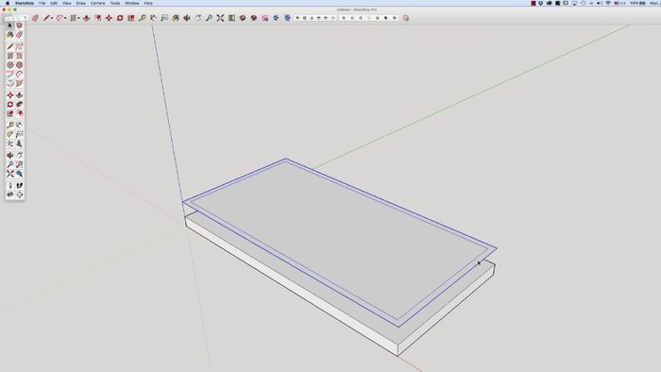Select the Tape Measure tool in left palette
Screen dimensions: 661x372
tap(10, 126)
